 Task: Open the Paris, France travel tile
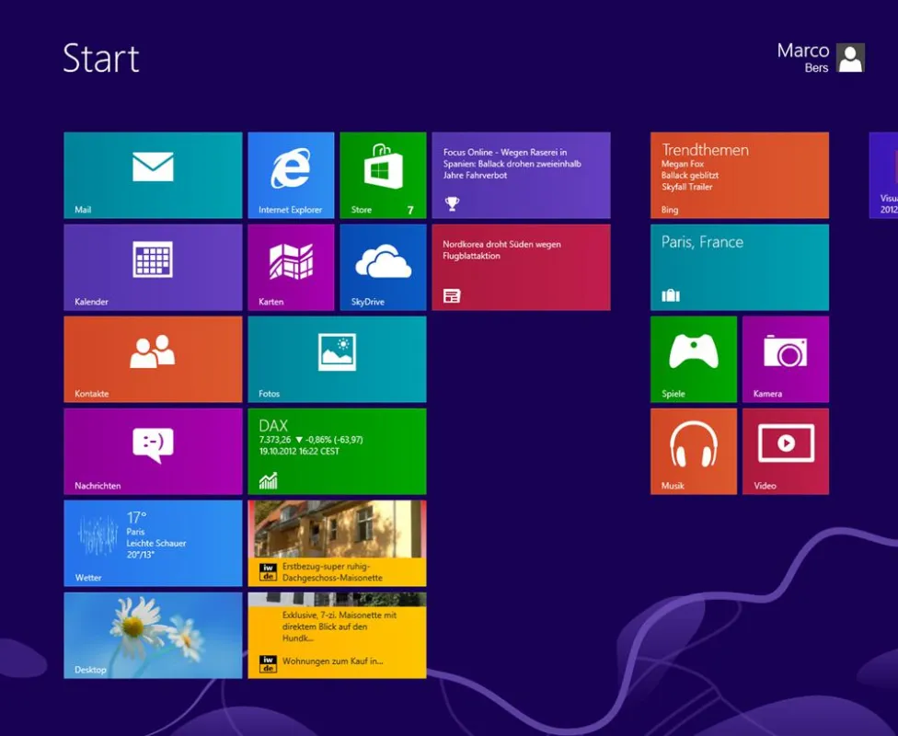pos(740,268)
